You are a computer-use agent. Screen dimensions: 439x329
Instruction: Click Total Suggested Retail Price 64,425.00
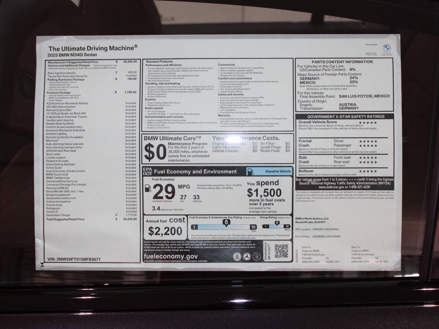(x=92, y=219)
